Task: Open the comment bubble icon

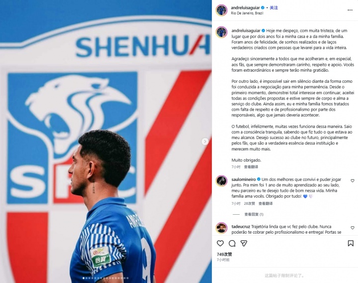Action: click(232, 243)
